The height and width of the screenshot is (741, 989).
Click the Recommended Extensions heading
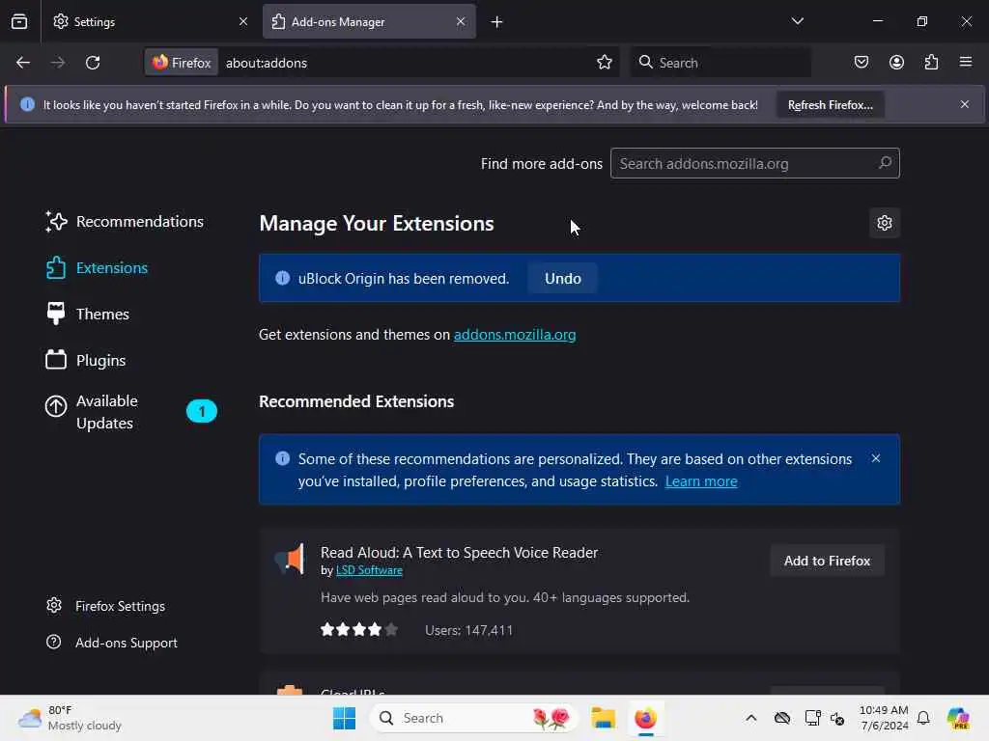coord(356,401)
